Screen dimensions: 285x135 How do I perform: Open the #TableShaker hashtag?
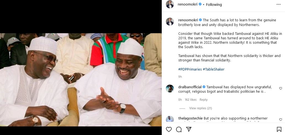pos(213,69)
